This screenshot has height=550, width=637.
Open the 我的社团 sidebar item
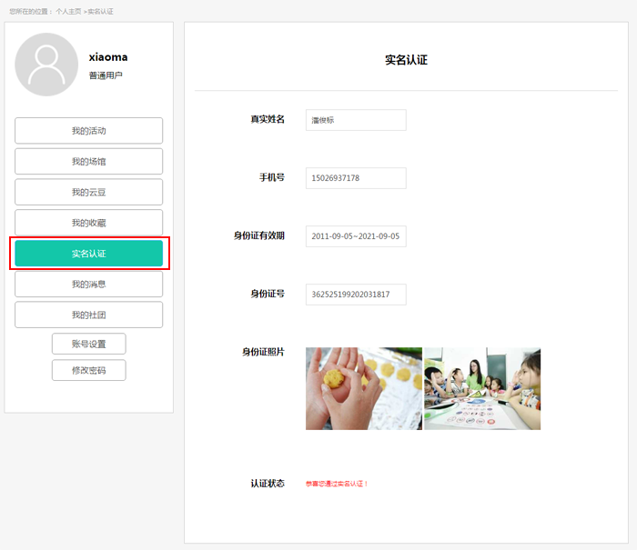88,315
